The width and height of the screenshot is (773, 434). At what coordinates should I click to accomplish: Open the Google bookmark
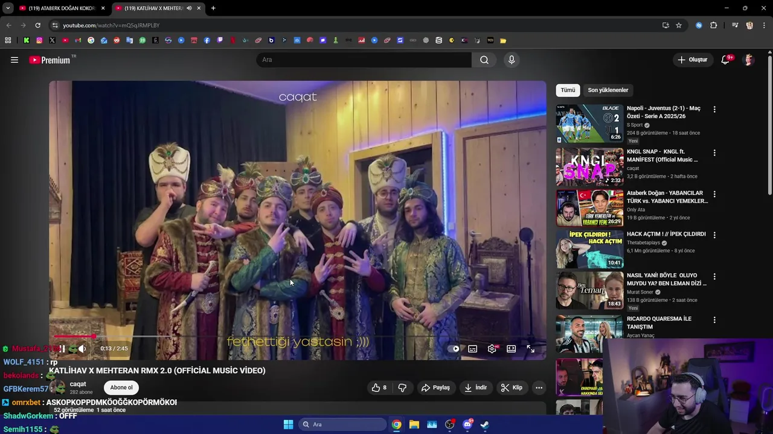(x=91, y=40)
